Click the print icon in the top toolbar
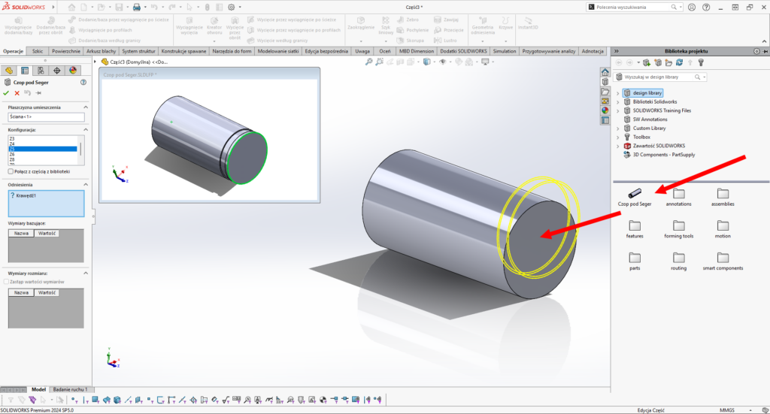This screenshot has height=414, width=770. 136,7
